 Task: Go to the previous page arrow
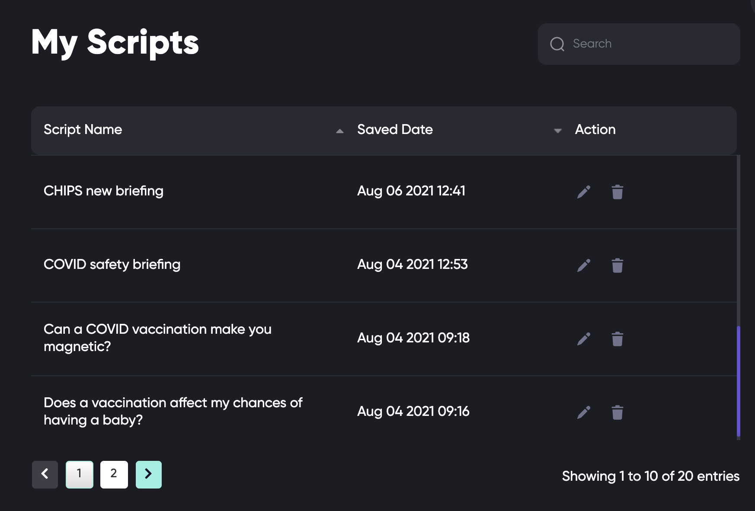45,474
